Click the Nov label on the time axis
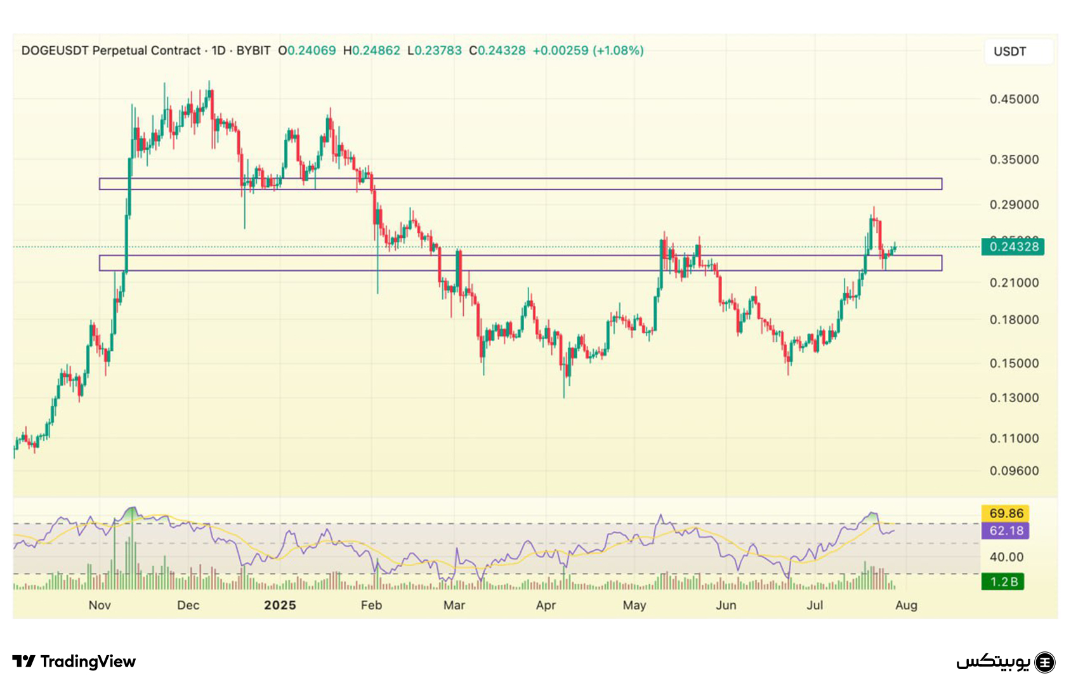Viewport: 1071px width, 685px height. 100,605
